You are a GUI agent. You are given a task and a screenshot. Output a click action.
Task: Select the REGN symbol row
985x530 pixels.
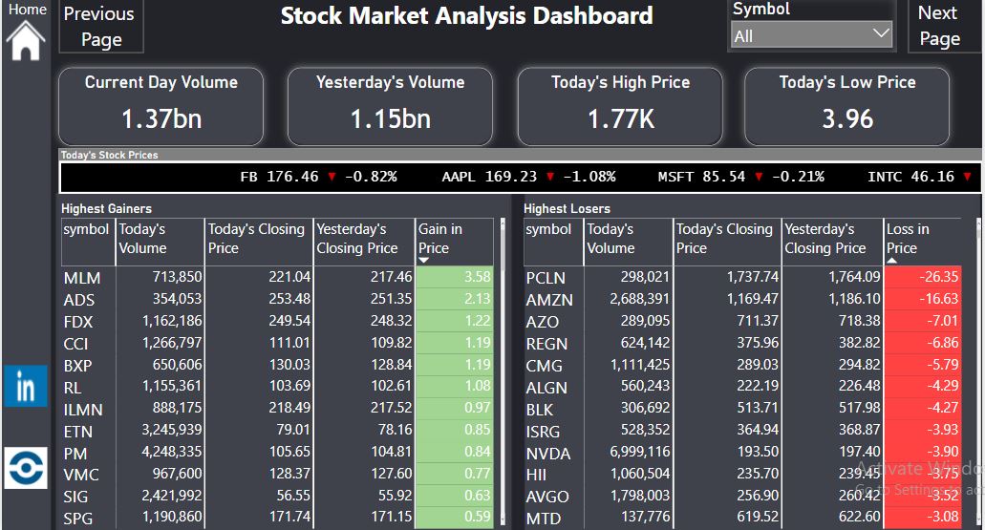point(742,343)
